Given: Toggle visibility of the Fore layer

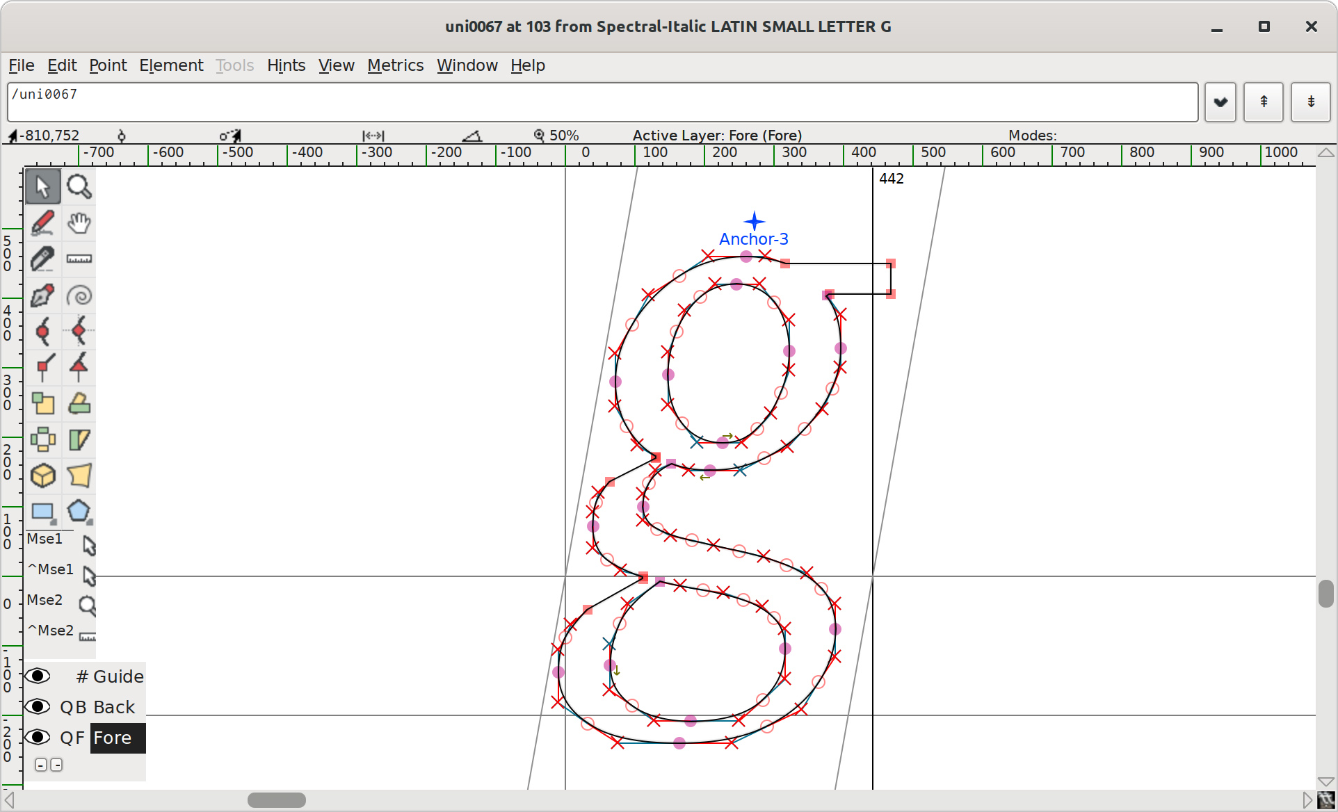Looking at the screenshot, I should click(38, 737).
